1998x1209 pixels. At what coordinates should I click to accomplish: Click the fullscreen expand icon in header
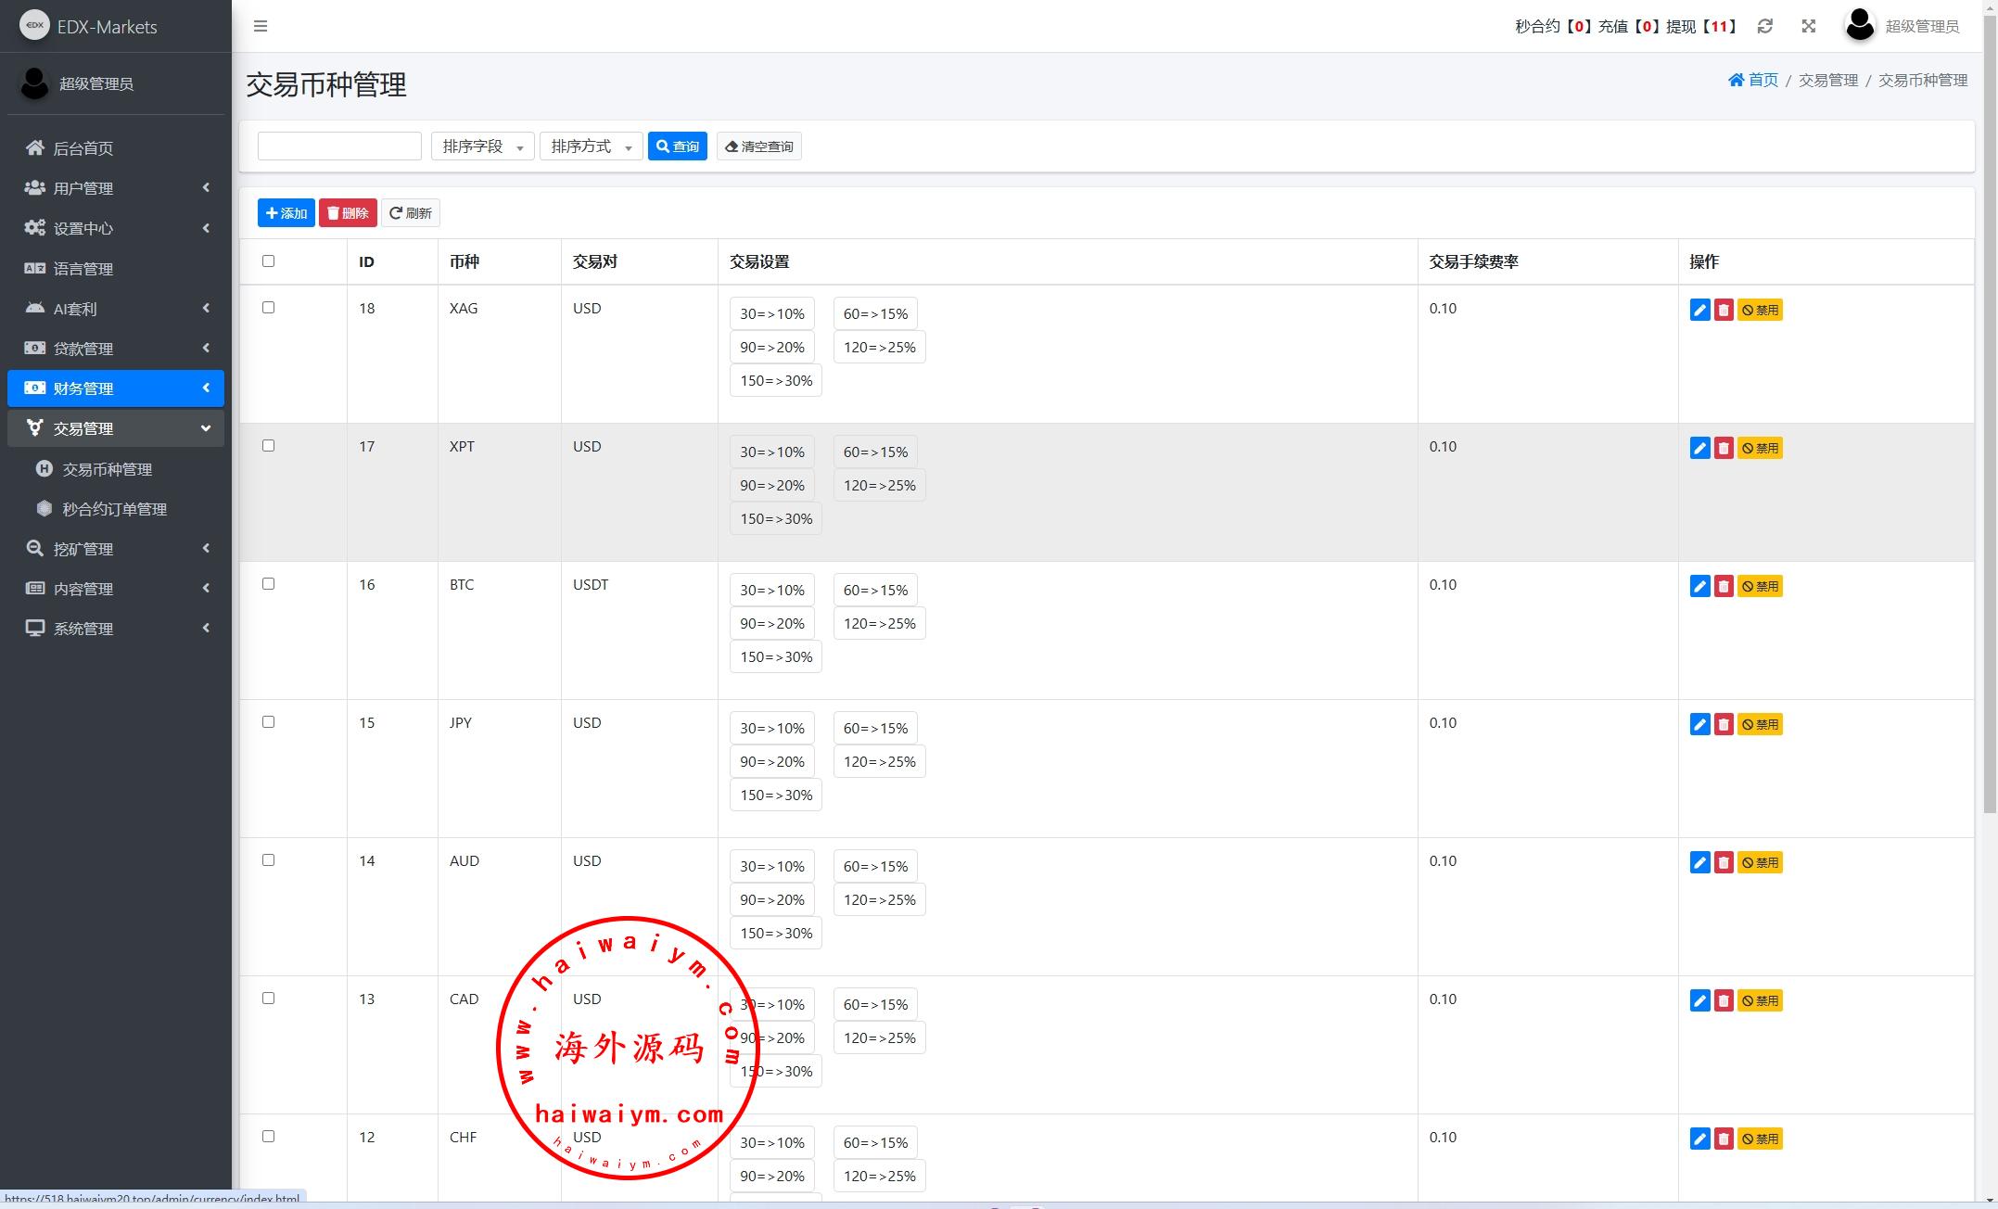coord(1809,26)
